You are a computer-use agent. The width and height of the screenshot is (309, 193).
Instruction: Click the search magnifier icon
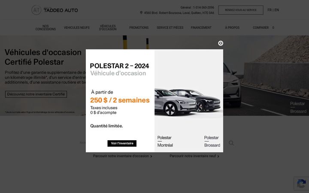pyautogui.click(x=231, y=143)
